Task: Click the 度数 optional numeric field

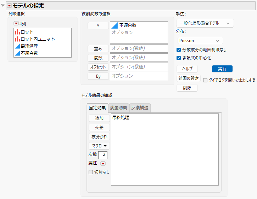Action: click(139, 58)
